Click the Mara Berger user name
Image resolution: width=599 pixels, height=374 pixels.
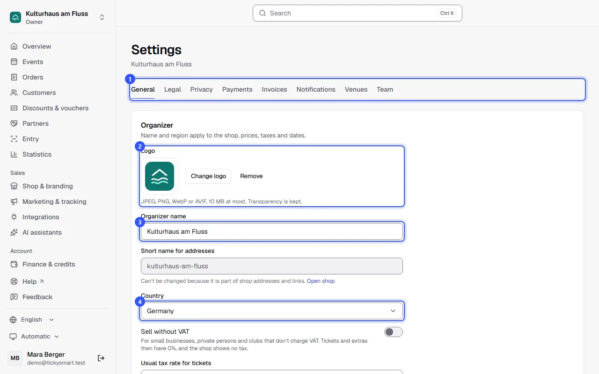coord(46,354)
